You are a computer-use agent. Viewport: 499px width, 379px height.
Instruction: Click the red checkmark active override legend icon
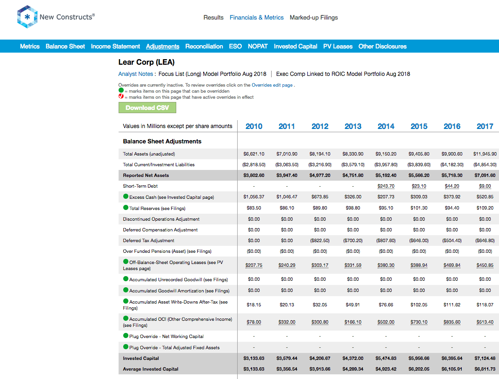121,96
